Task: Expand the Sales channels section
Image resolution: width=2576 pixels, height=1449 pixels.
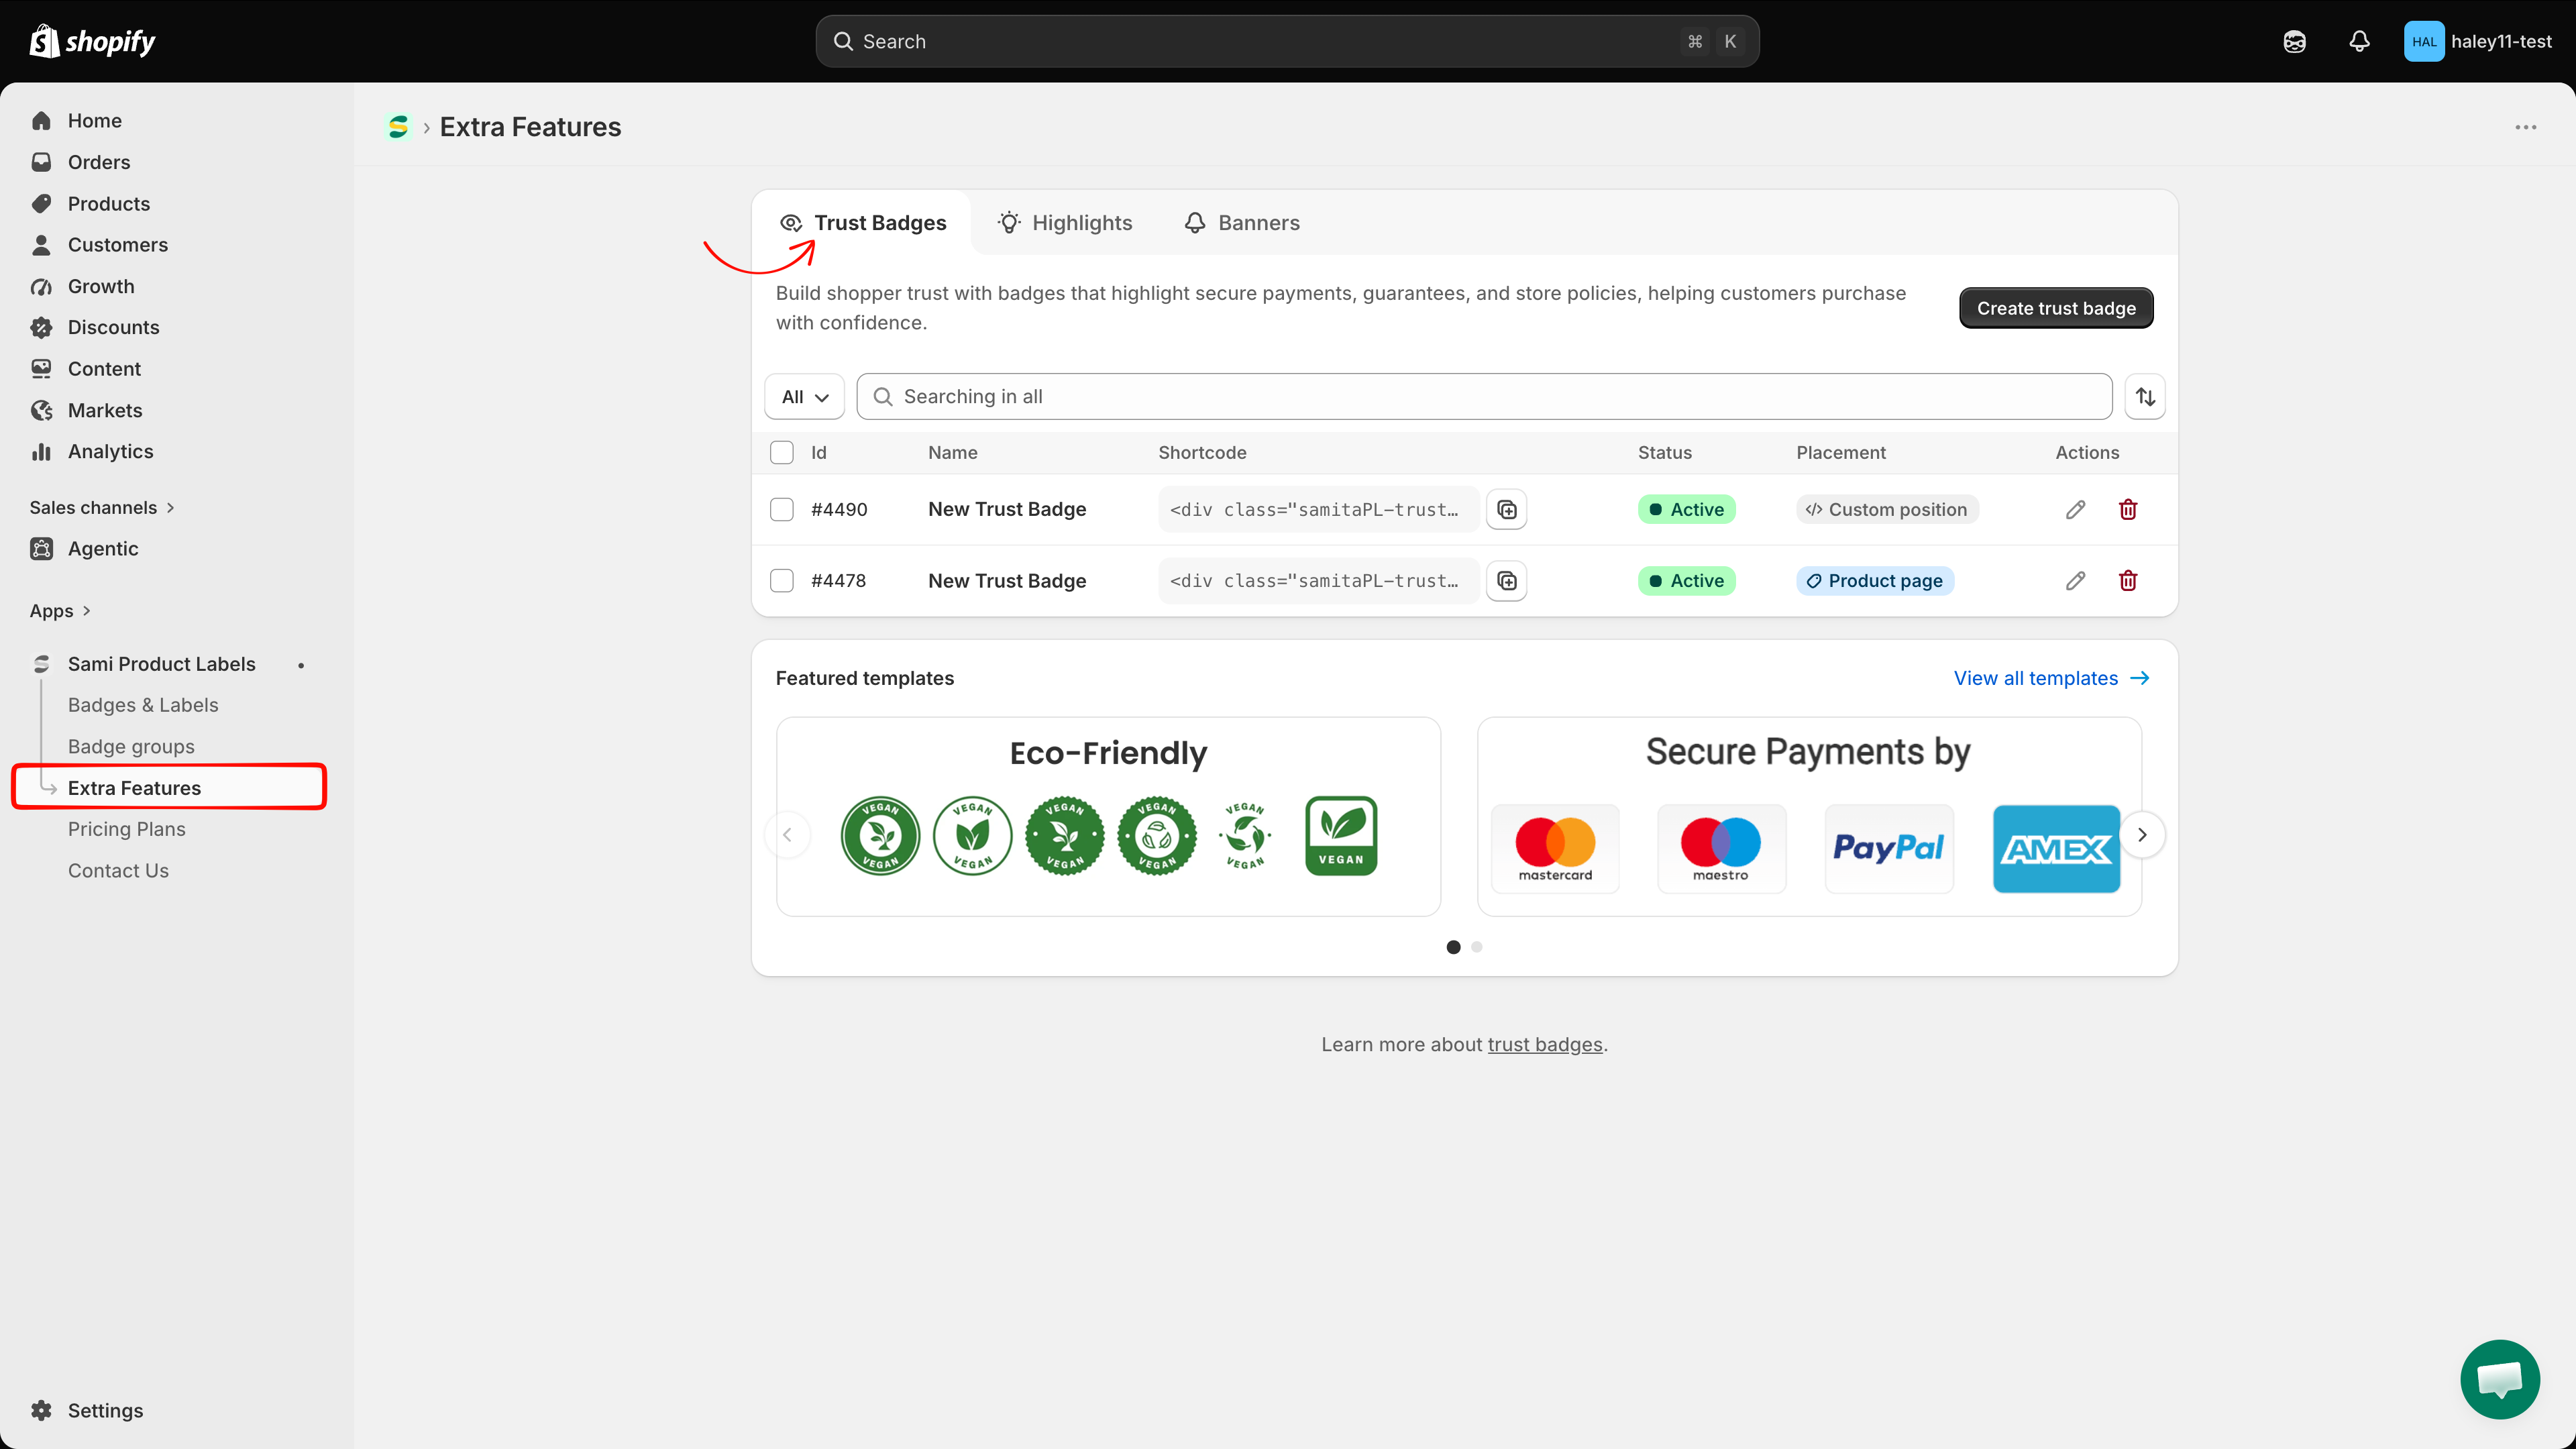Action: click(102, 507)
